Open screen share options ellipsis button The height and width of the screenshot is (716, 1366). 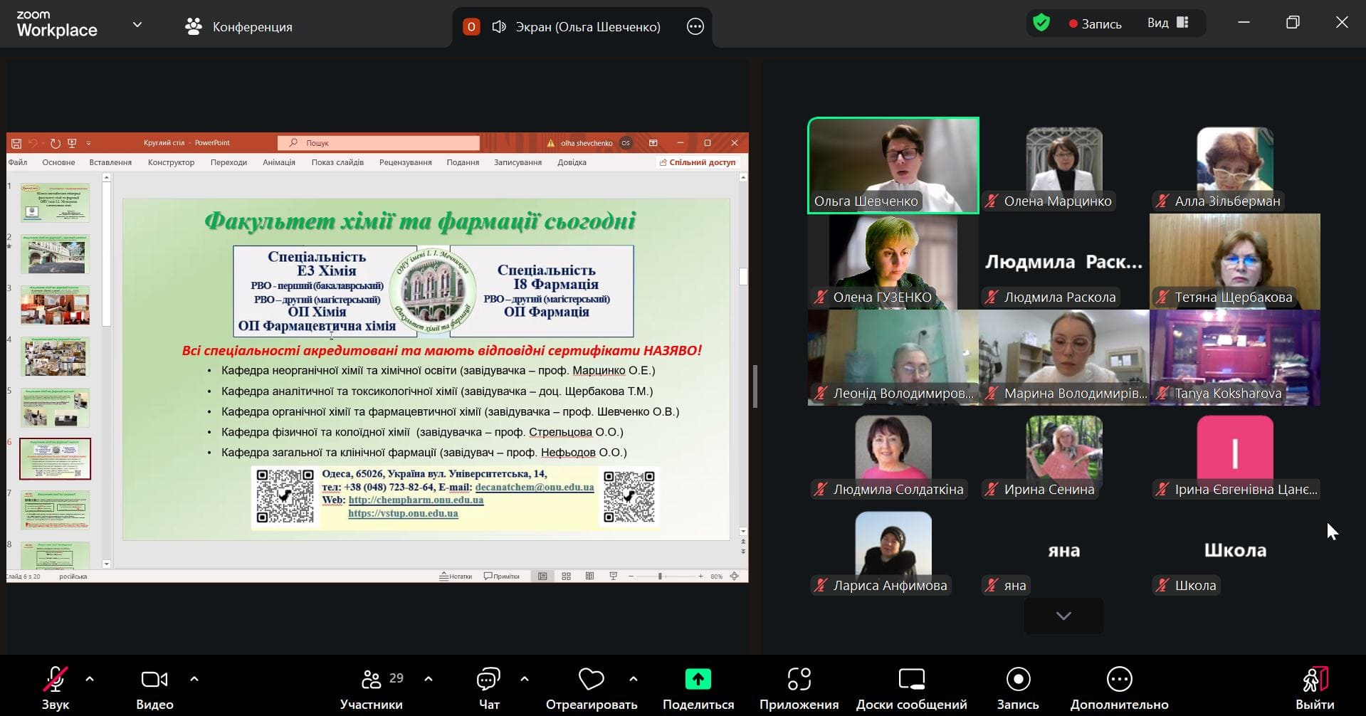[695, 27]
